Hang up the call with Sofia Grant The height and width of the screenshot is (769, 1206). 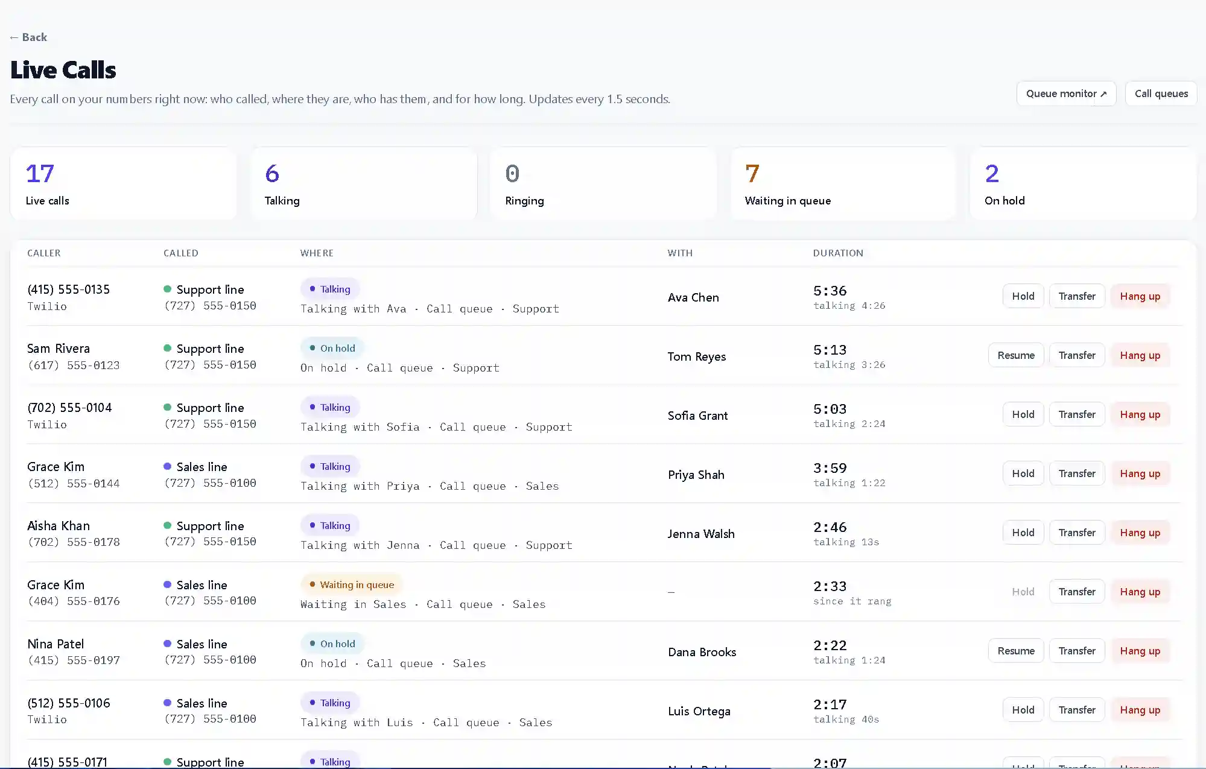coord(1140,414)
